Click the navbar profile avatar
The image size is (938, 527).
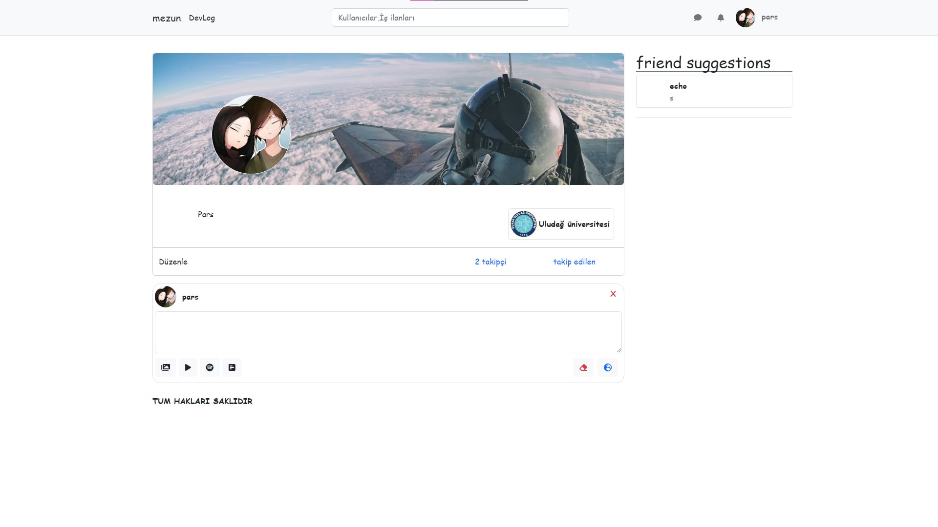(x=745, y=18)
